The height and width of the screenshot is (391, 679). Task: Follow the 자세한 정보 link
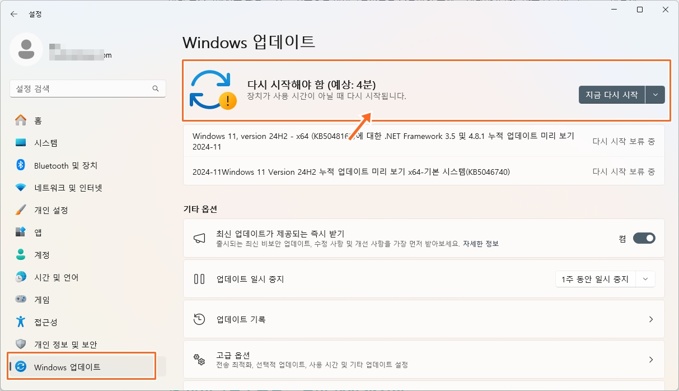(481, 244)
